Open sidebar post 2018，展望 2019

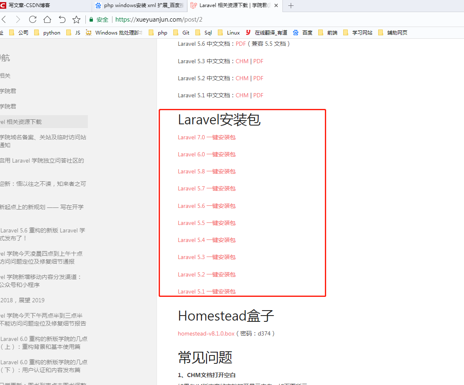point(22,300)
